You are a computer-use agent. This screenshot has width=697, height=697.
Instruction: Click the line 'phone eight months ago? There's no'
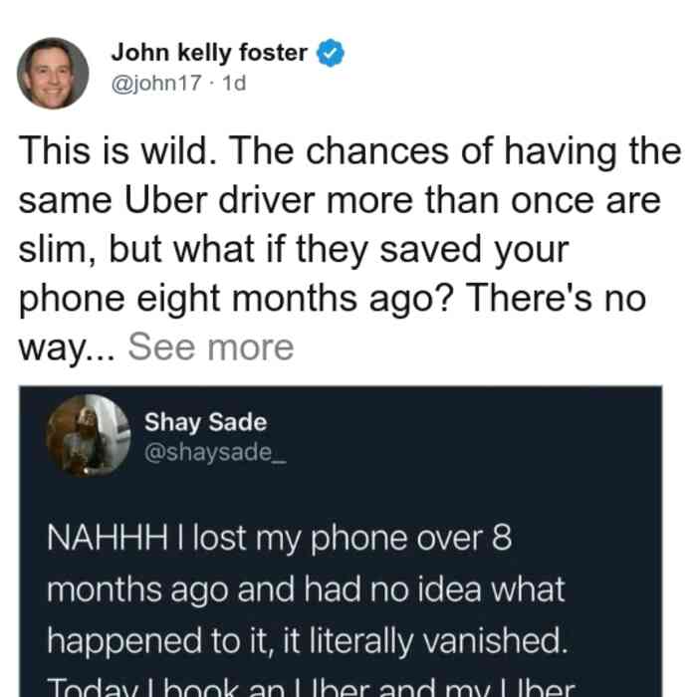[x=332, y=300]
